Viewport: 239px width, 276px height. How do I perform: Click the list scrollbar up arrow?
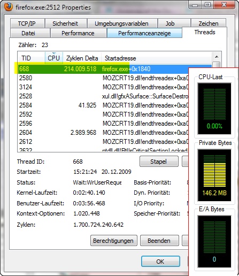tap(217, 57)
